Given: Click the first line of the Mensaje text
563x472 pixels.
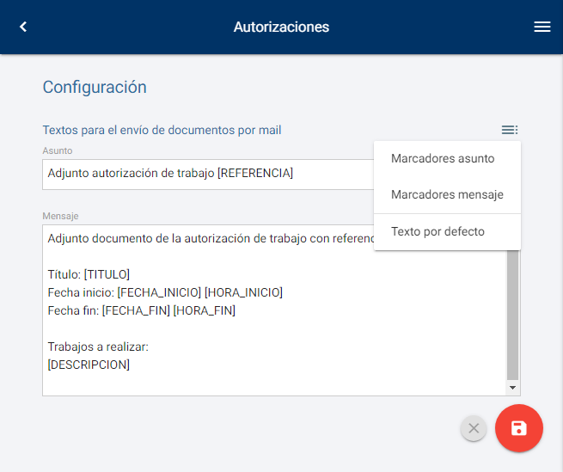Looking at the screenshot, I should pos(206,238).
